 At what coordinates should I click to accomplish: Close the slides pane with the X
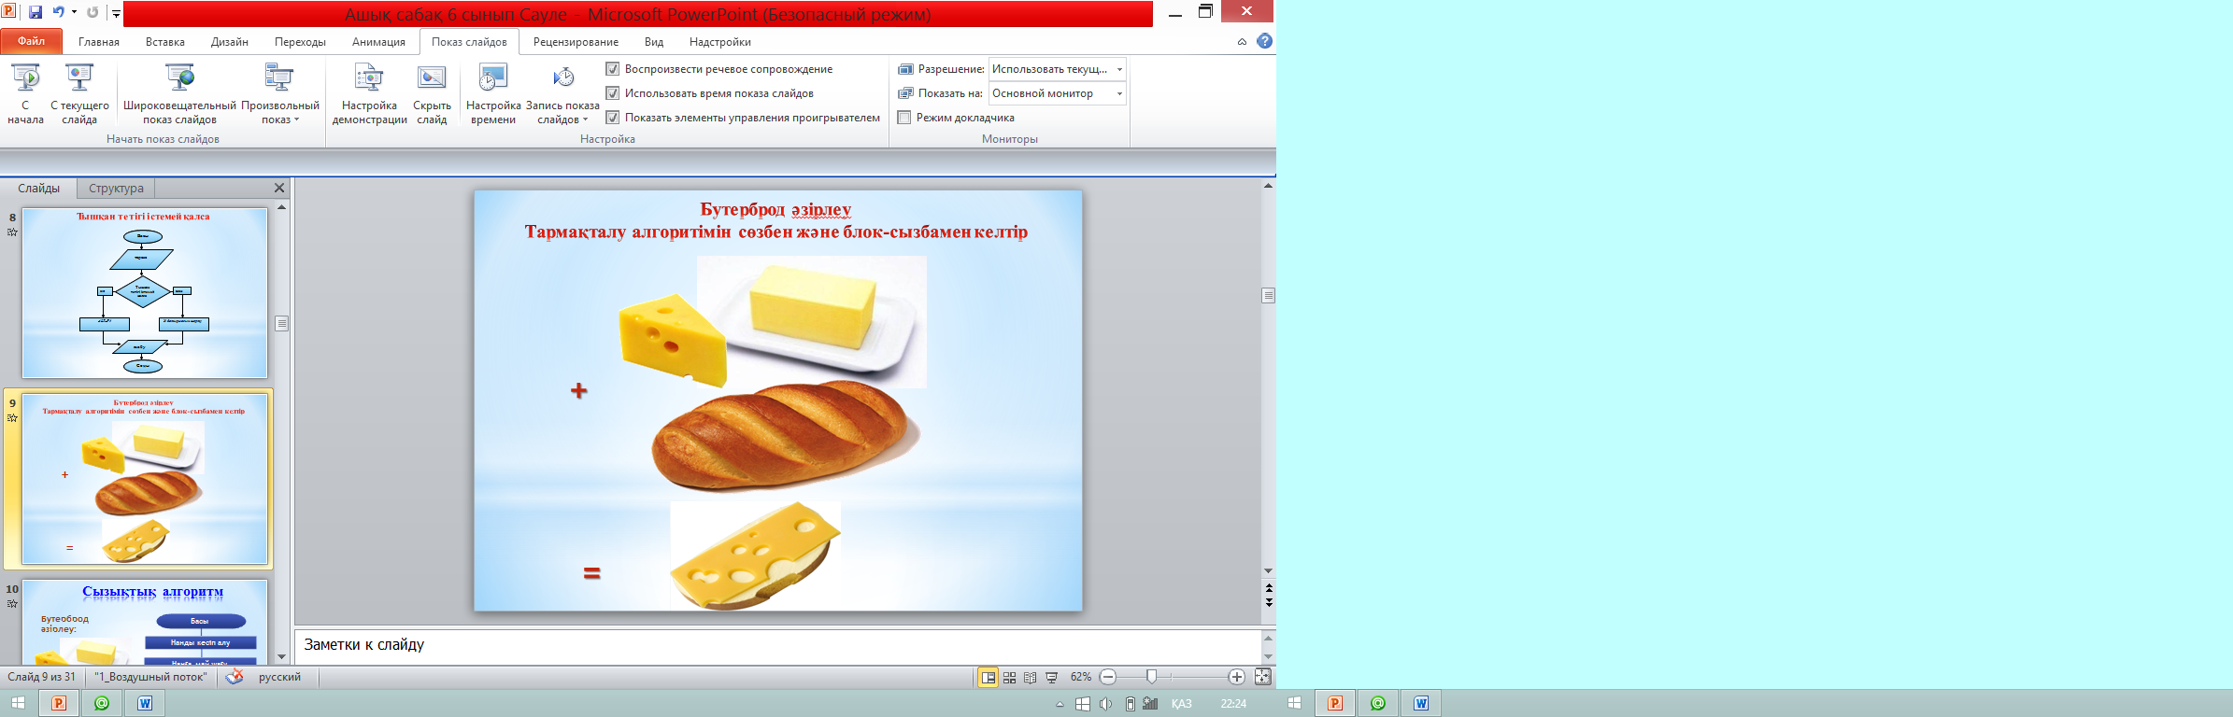278,188
